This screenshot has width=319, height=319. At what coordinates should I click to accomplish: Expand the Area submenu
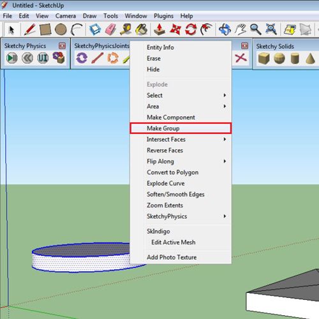[181, 107]
